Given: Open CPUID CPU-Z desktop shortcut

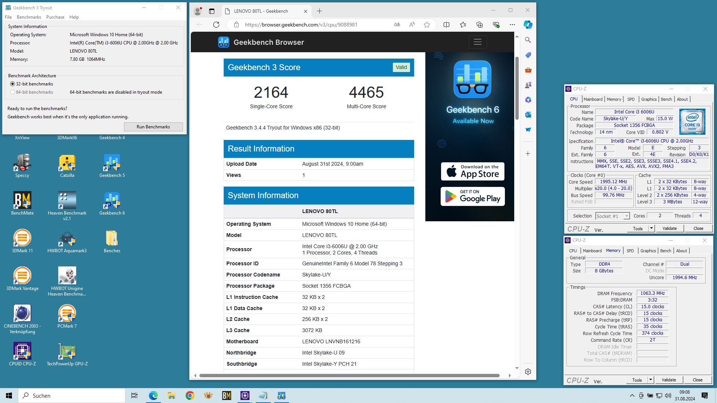Looking at the screenshot, I should 22,354.
